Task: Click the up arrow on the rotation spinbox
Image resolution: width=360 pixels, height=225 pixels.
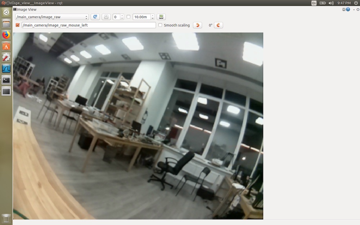Action: coord(122,15)
